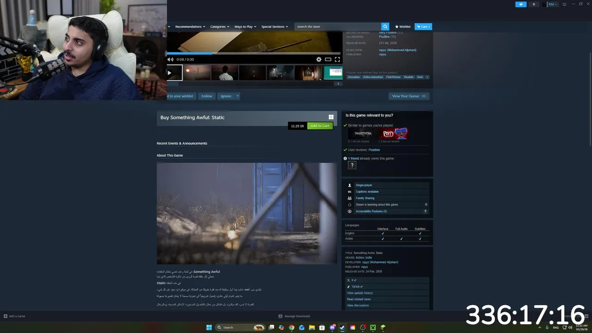Select the trailer video thumbnail with play icon
The width and height of the screenshot is (592, 333).
[x=174, y=73]
